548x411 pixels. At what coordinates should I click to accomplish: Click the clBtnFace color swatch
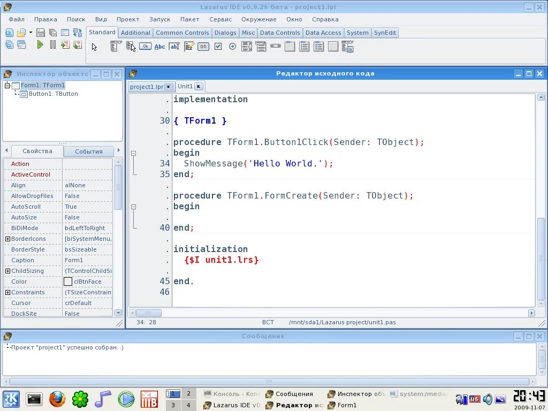(68, 281)
